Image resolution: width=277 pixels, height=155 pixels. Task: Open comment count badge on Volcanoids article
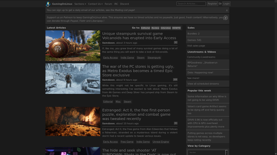[x=176, y=42]
